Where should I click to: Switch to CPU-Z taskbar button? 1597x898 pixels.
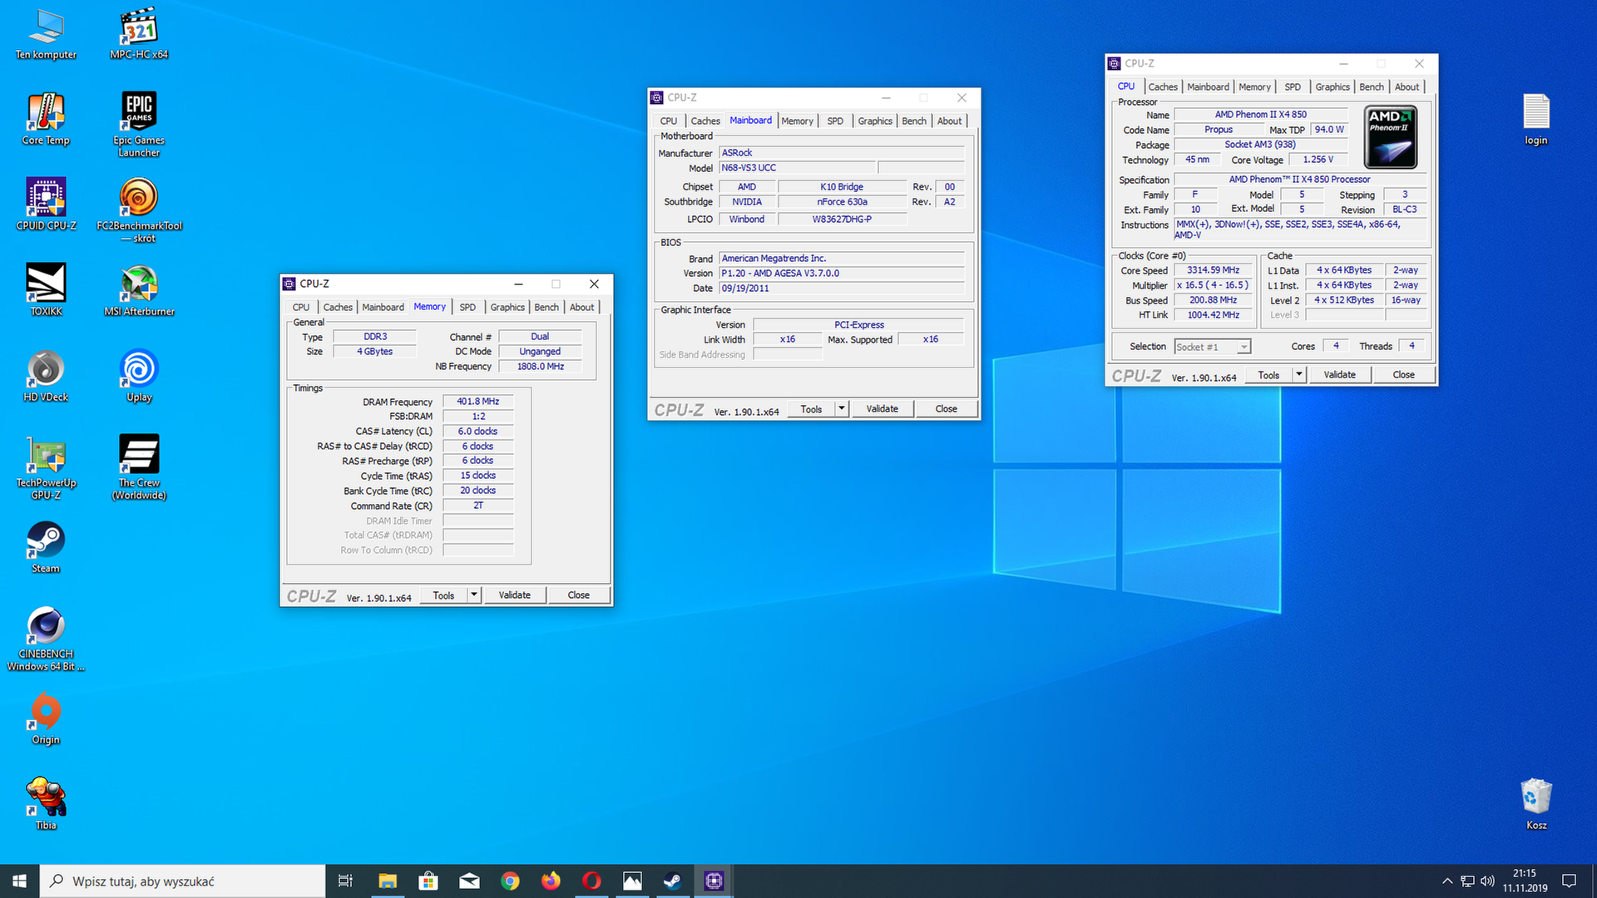[714, 881]
